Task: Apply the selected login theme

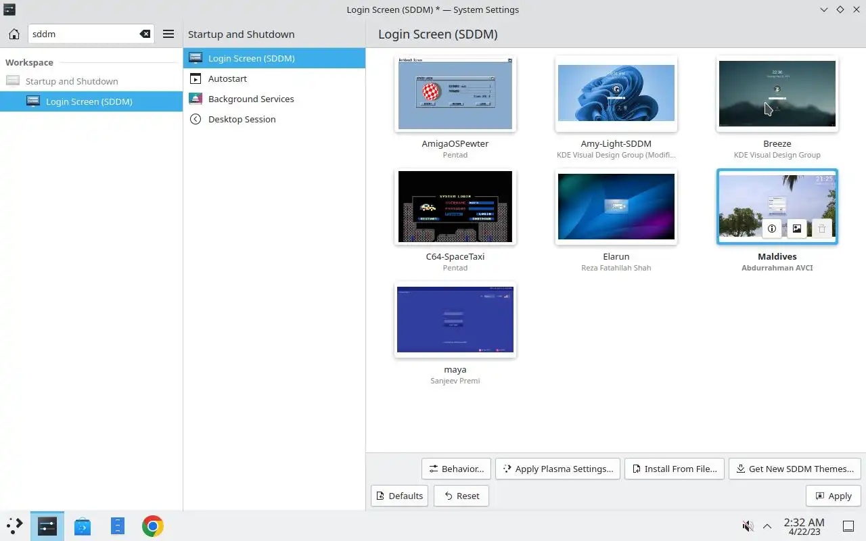Action: pyautogui.click(x=834, y=496)
